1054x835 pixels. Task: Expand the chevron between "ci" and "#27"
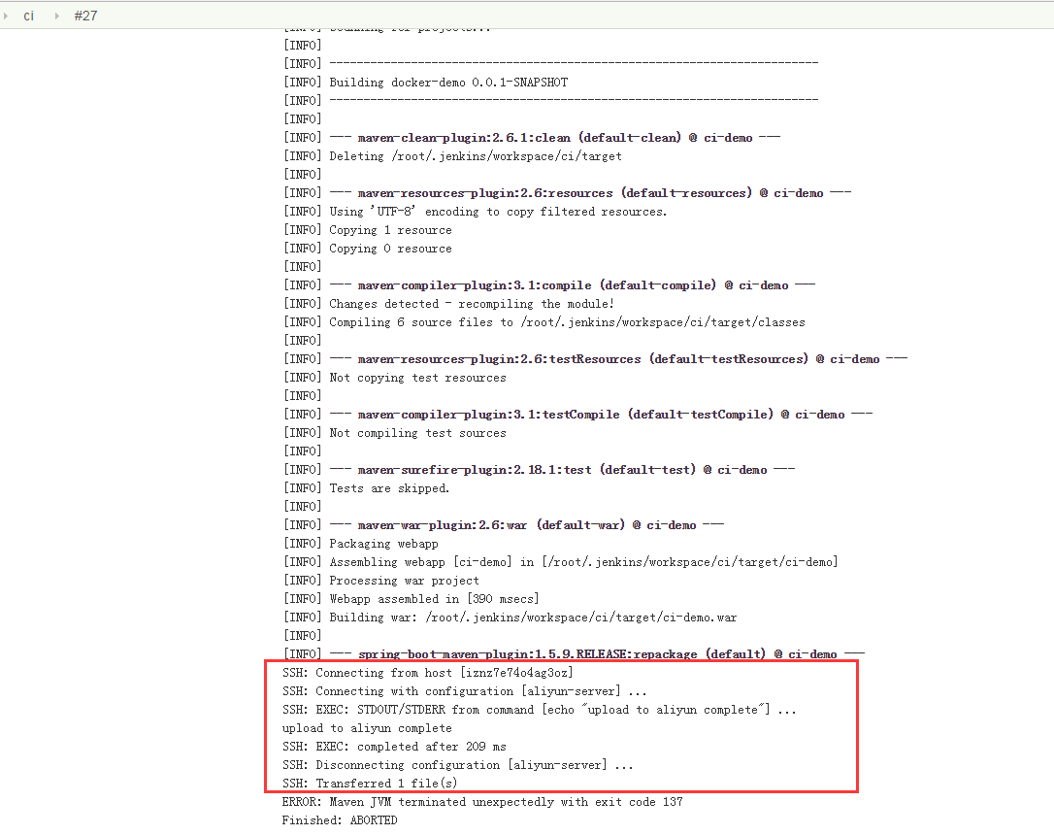click(56, 16)
